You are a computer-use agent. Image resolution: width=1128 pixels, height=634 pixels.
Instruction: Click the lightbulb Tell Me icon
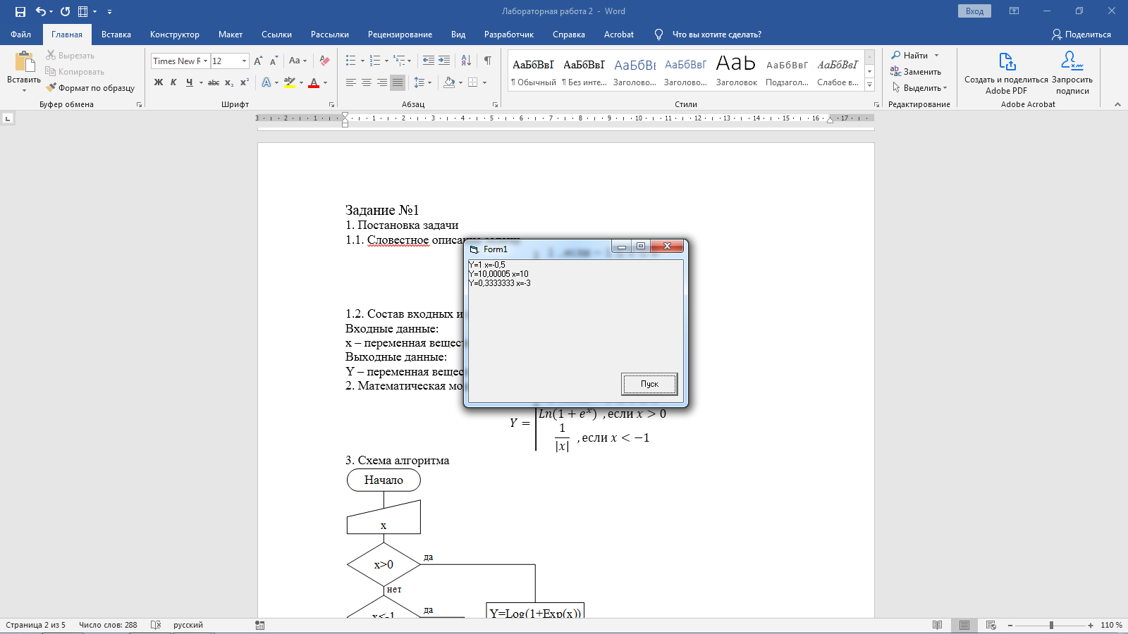tap(658, 34)
